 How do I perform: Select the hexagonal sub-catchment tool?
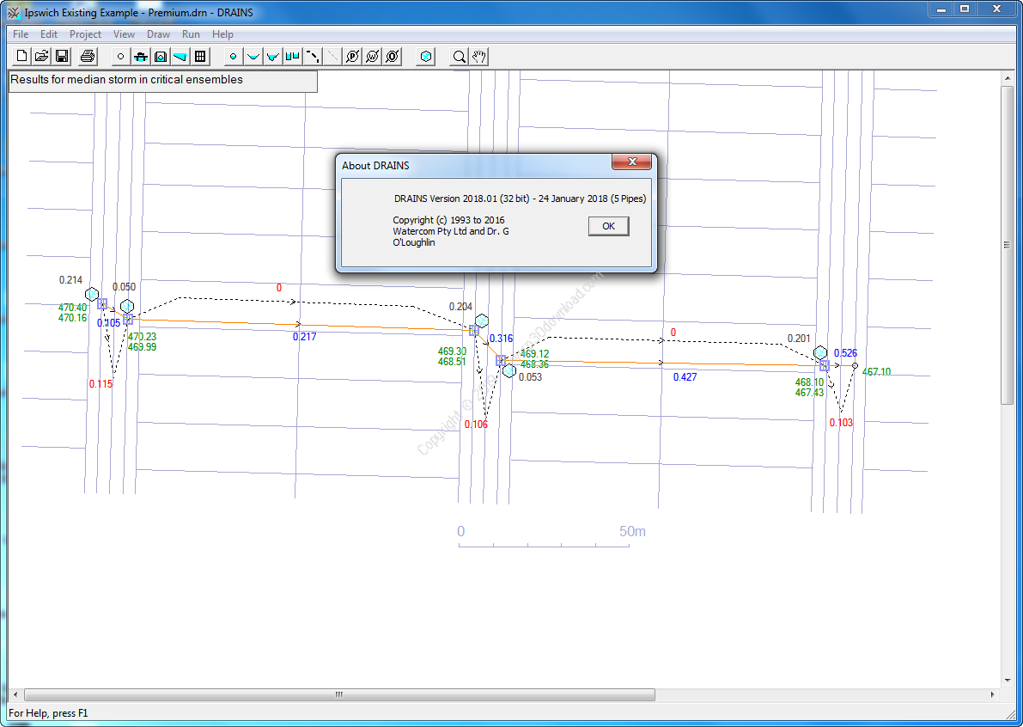point(425,56)
